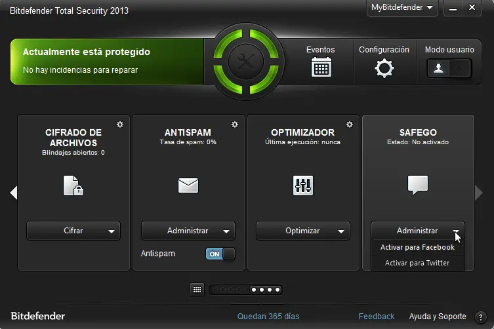This screenshot has width=494, height=329.
Task: Show previous modules with left arrow
Action: coord(14,193)
